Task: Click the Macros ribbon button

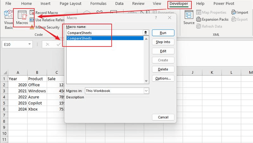Action: tap(22, 18)
